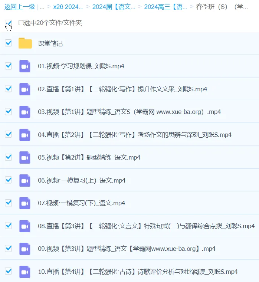Uncheck checkbox for 09.视频【第3讲】题型精练
259x282 pixels.
point(9,248)
